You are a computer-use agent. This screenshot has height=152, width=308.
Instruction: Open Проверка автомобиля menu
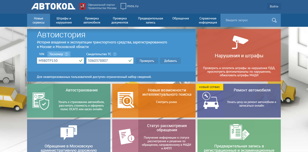(92, 20)
